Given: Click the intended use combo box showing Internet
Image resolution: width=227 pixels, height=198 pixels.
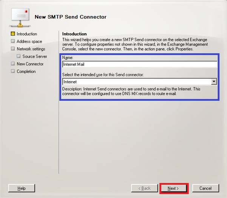Looking at the screenshot, I should tap(136, 81).
